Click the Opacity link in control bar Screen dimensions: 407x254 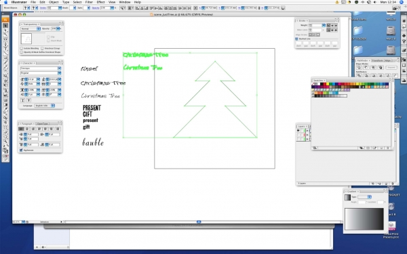(96, 8)
